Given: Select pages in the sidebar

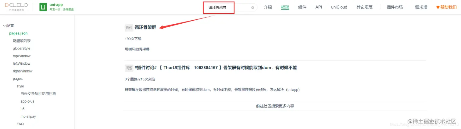Looking at the screenshot, I should (x=18, y=79).
